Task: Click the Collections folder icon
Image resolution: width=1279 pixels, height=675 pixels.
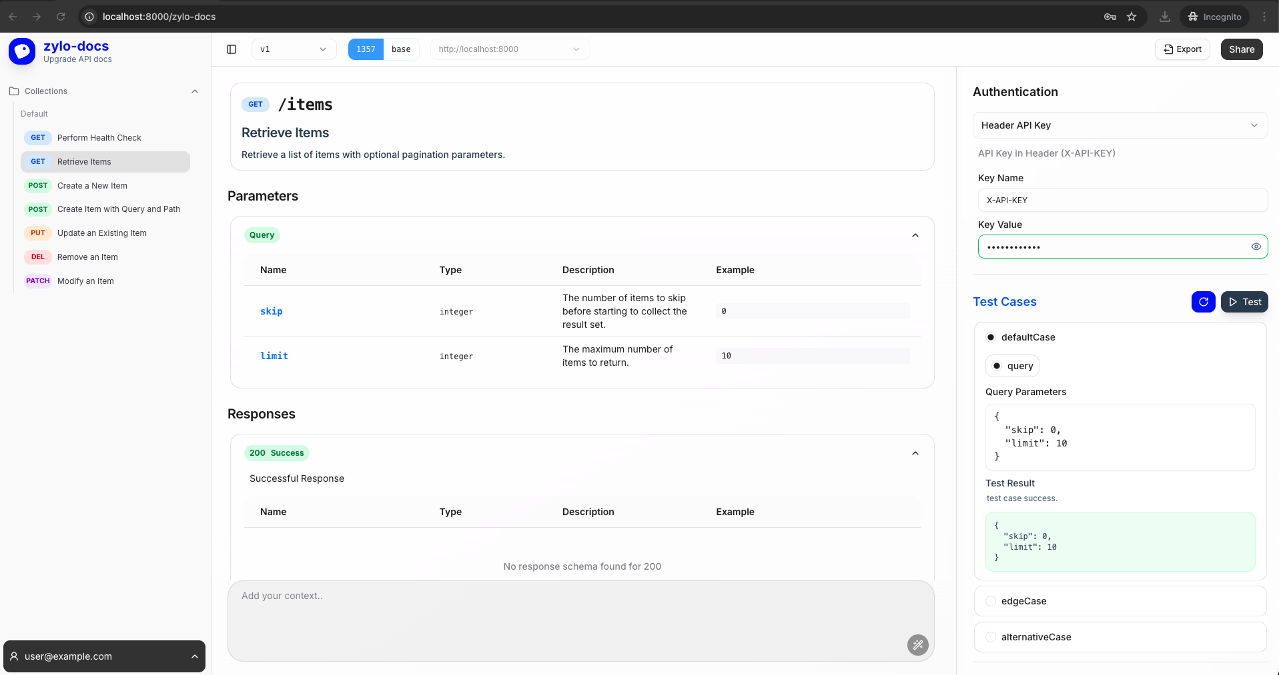Action: click(14, 91)
